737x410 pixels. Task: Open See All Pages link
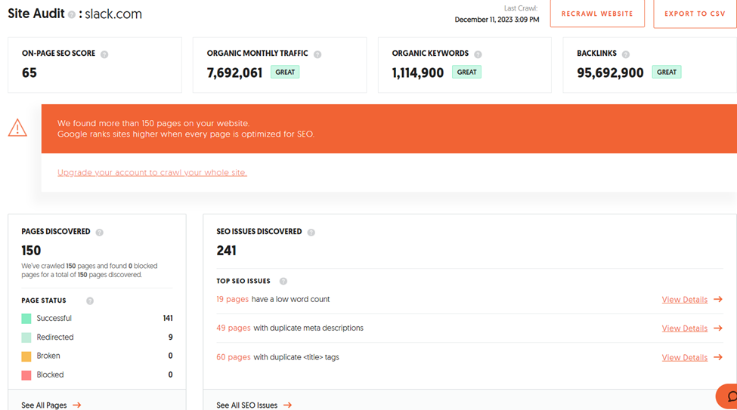44,405
